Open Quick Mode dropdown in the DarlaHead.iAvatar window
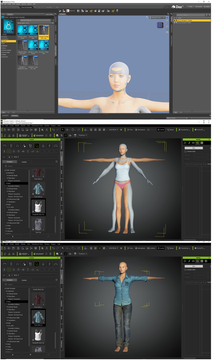The image size is (216, 361). pos(113,130)
